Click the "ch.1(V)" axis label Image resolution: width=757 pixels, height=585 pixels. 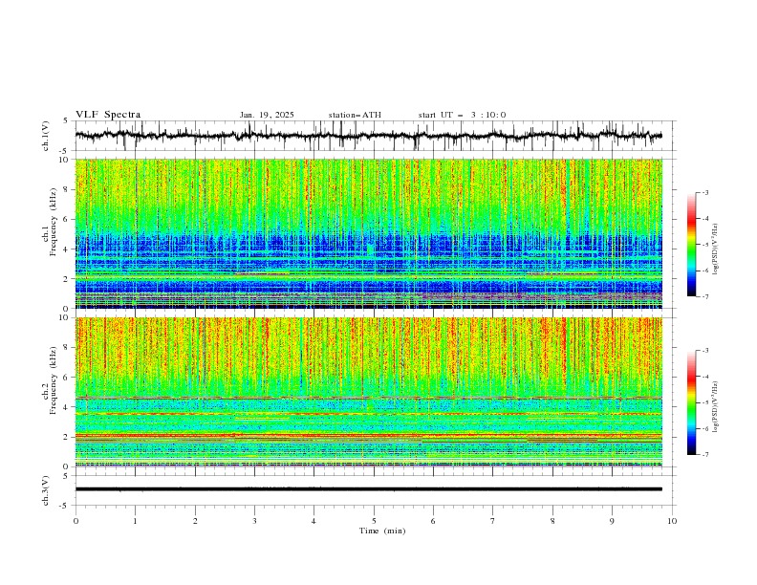pos(46,136)
